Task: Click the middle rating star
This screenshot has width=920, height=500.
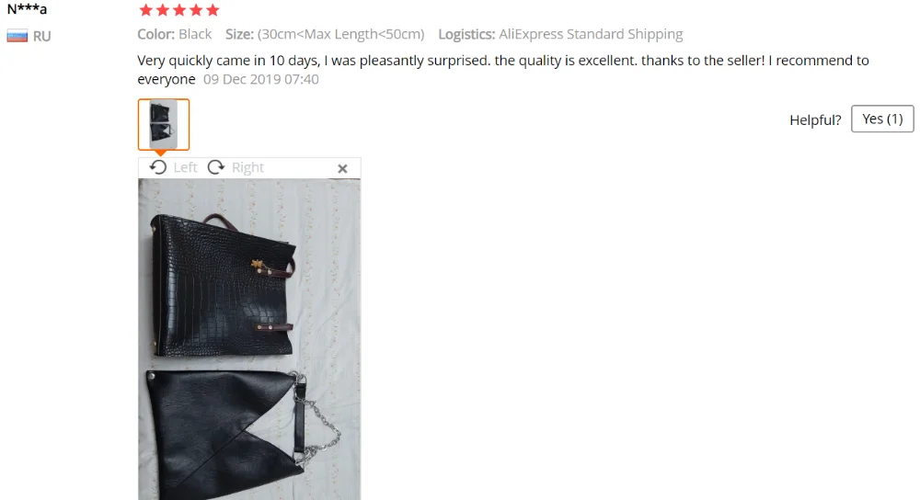Action: [179, 9]
